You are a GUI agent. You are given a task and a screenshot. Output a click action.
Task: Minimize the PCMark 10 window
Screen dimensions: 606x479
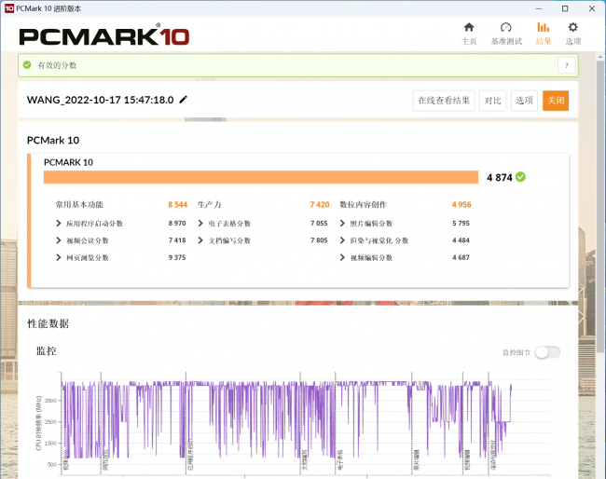pos(539,8)
